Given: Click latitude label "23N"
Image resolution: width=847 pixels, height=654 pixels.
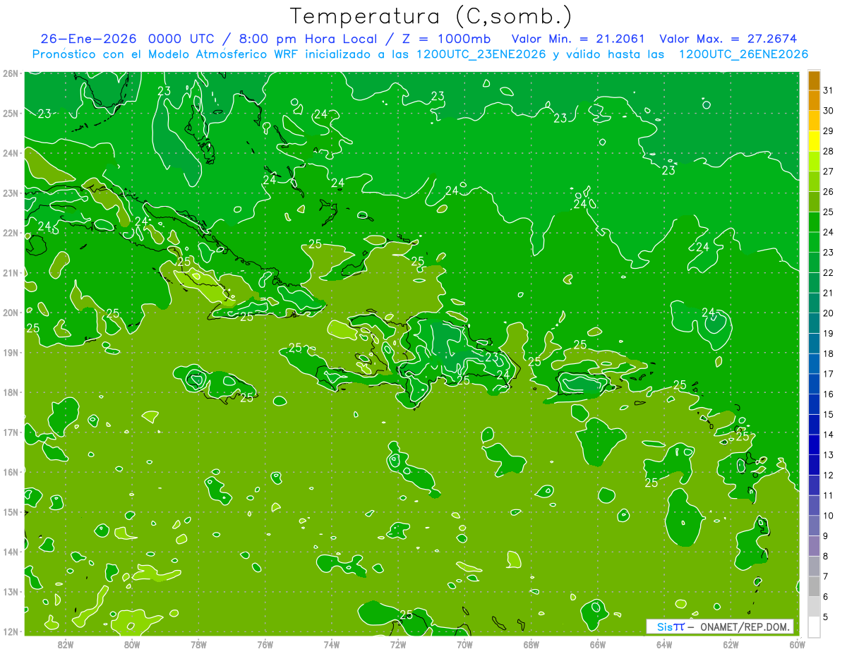Looking at the screenshot, I should [x=10, y=193].
